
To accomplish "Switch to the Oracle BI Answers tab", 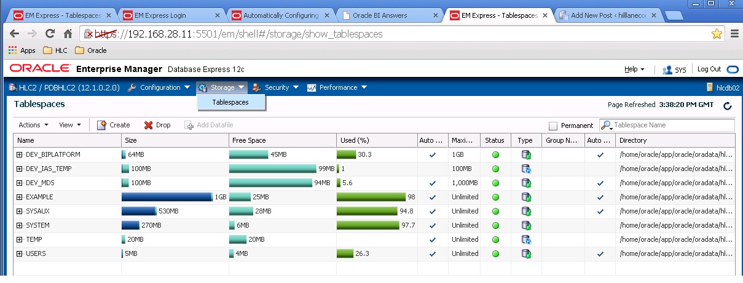I will coord(390,15).
